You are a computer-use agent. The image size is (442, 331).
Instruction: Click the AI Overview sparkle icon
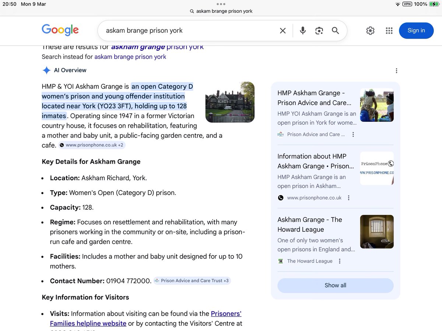point(46,70)
